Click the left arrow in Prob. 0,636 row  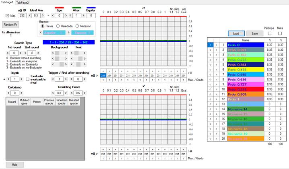click(210, 79)
